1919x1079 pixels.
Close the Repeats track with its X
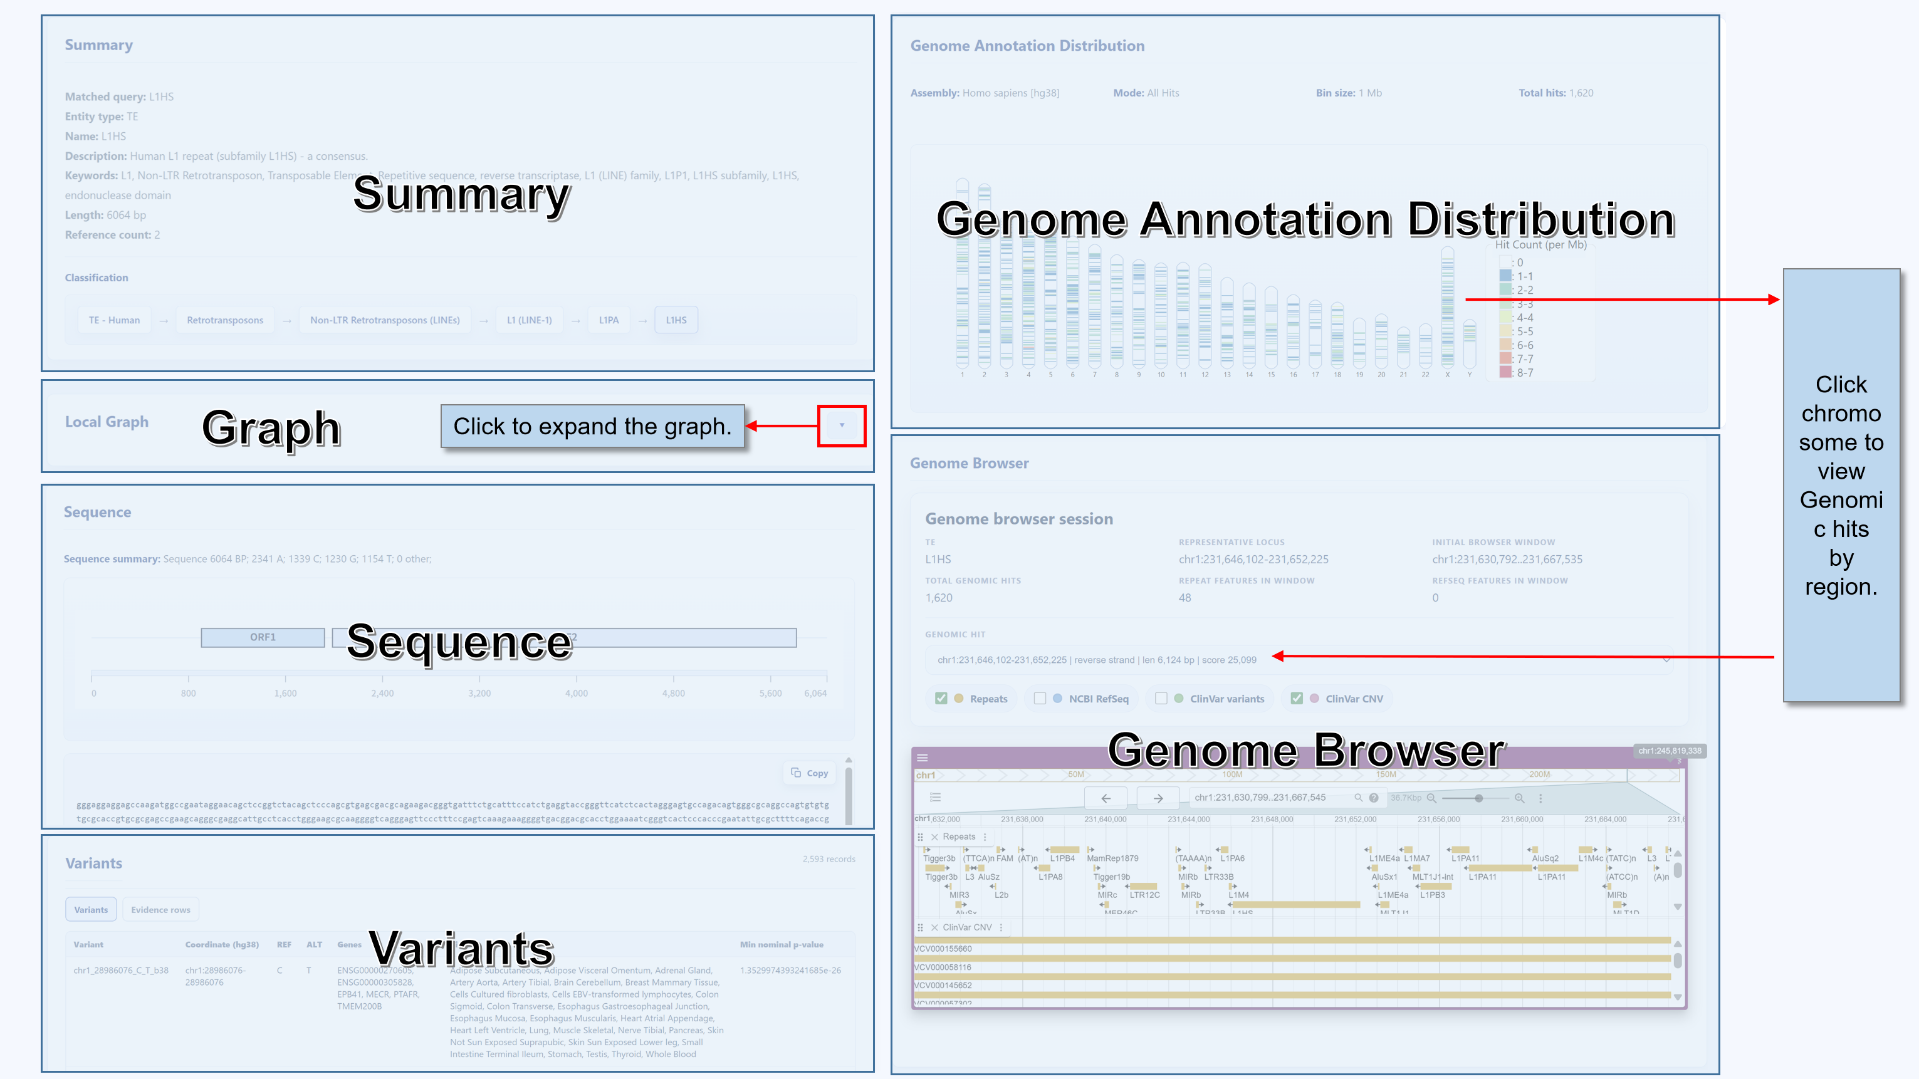(x=934, y=837)
